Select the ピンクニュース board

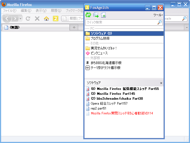[x=124, y=53]
